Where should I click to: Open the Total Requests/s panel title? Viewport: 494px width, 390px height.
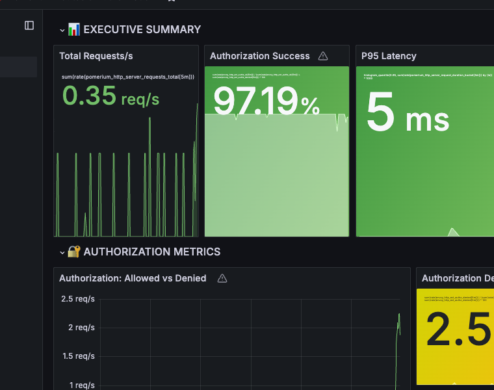point(96,56)
